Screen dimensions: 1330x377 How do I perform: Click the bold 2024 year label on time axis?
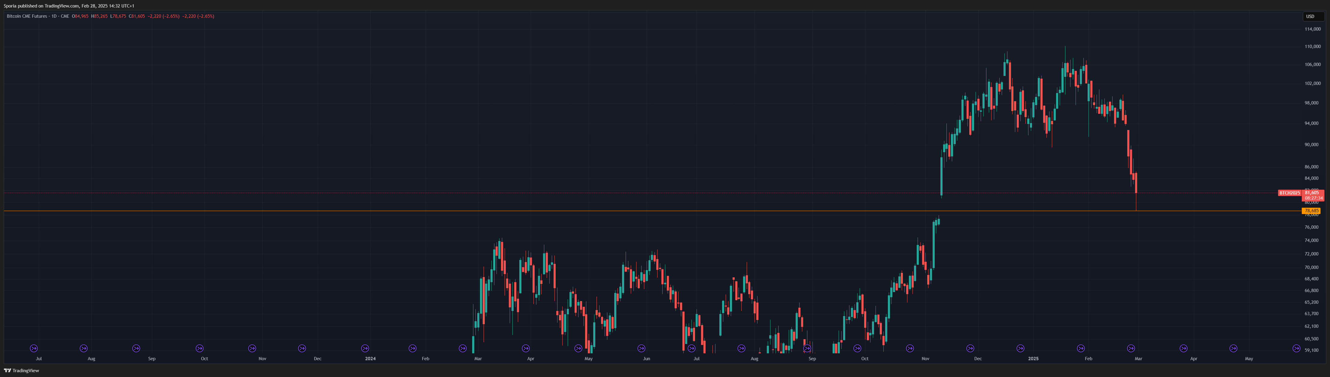[370, 358]
